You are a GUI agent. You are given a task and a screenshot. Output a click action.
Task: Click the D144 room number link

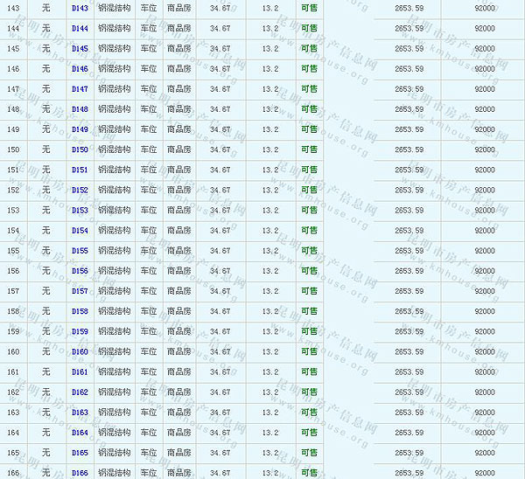(x=80, y=28)
